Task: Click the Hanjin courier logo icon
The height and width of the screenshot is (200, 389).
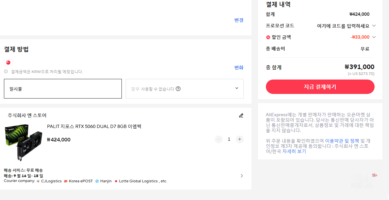Action: (x=97, y=181)
